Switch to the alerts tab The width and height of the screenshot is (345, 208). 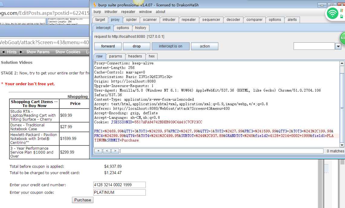click(292, 20)
